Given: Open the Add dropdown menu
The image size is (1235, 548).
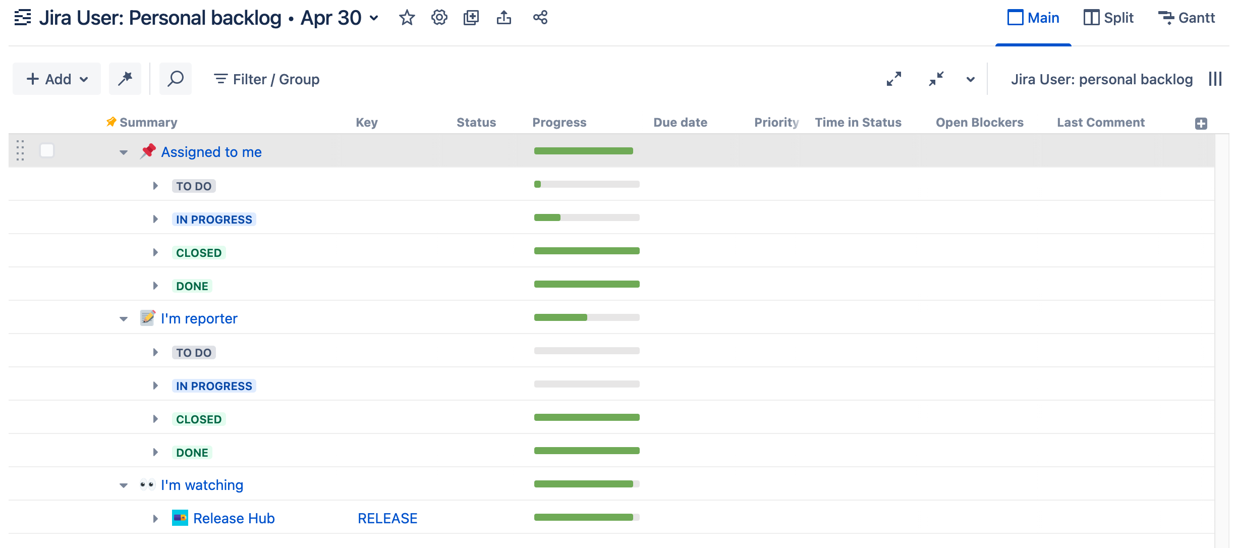Looking at the screenshot, I should (x=57, y=79).
